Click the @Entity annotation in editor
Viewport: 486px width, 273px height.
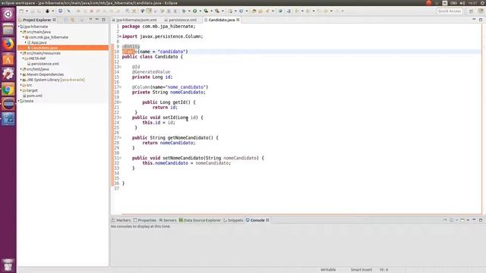tap(131, 46)
